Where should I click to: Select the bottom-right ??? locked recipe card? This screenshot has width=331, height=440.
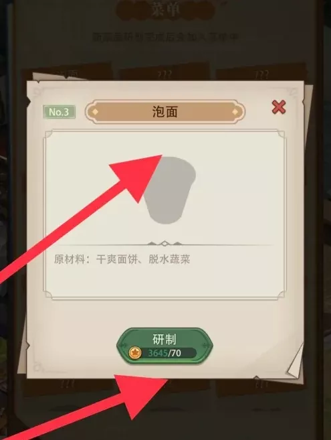point(261,387)
